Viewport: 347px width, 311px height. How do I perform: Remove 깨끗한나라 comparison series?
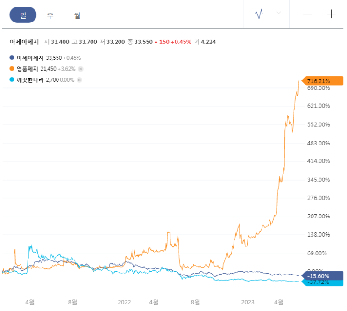click(79, 80)
